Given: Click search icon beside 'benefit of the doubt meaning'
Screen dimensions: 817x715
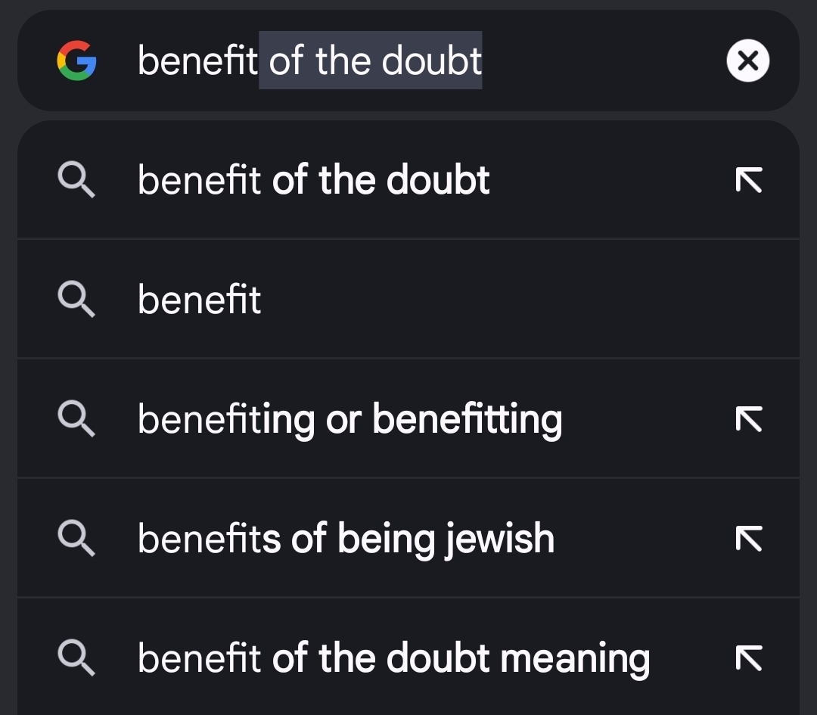Looking at the screenshot, I should coord(76,657).
